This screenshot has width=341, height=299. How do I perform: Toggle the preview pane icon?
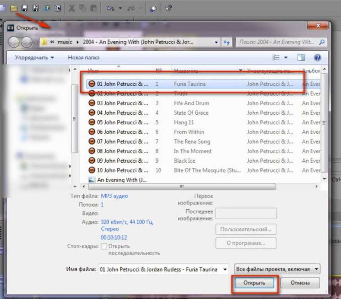pos(301,58)
